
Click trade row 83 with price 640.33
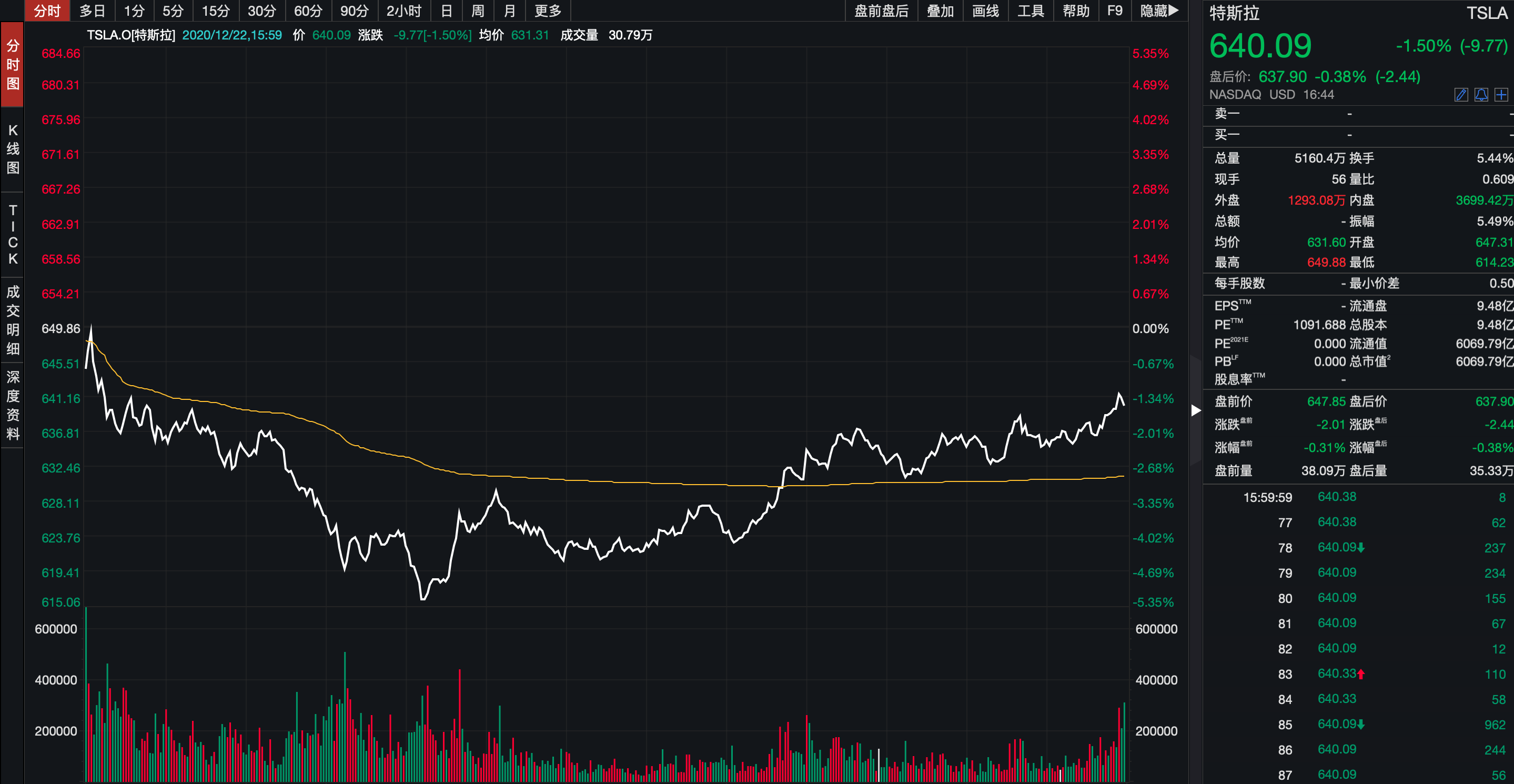pyautogui.click(x=1358, y=674)
